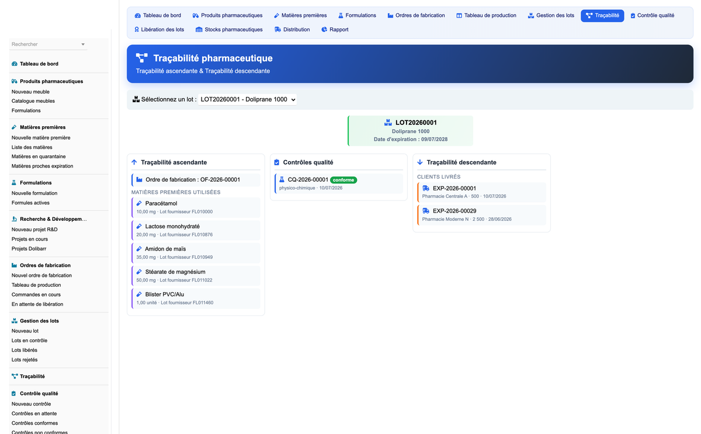Open the Libération des lots tab
This screenshot has width=701, height=434.
(x=159, y=29)
